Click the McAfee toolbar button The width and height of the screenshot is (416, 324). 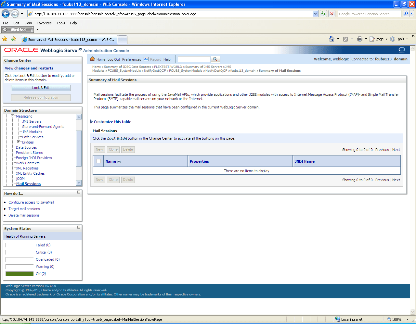[x=18, y=30]
